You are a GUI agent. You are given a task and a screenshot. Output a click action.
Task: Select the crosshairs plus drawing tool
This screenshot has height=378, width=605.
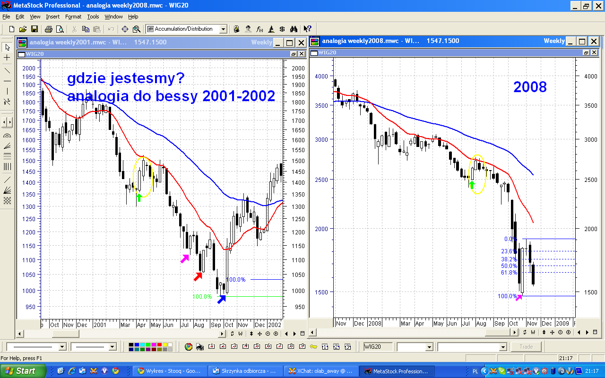pos(7,58)
